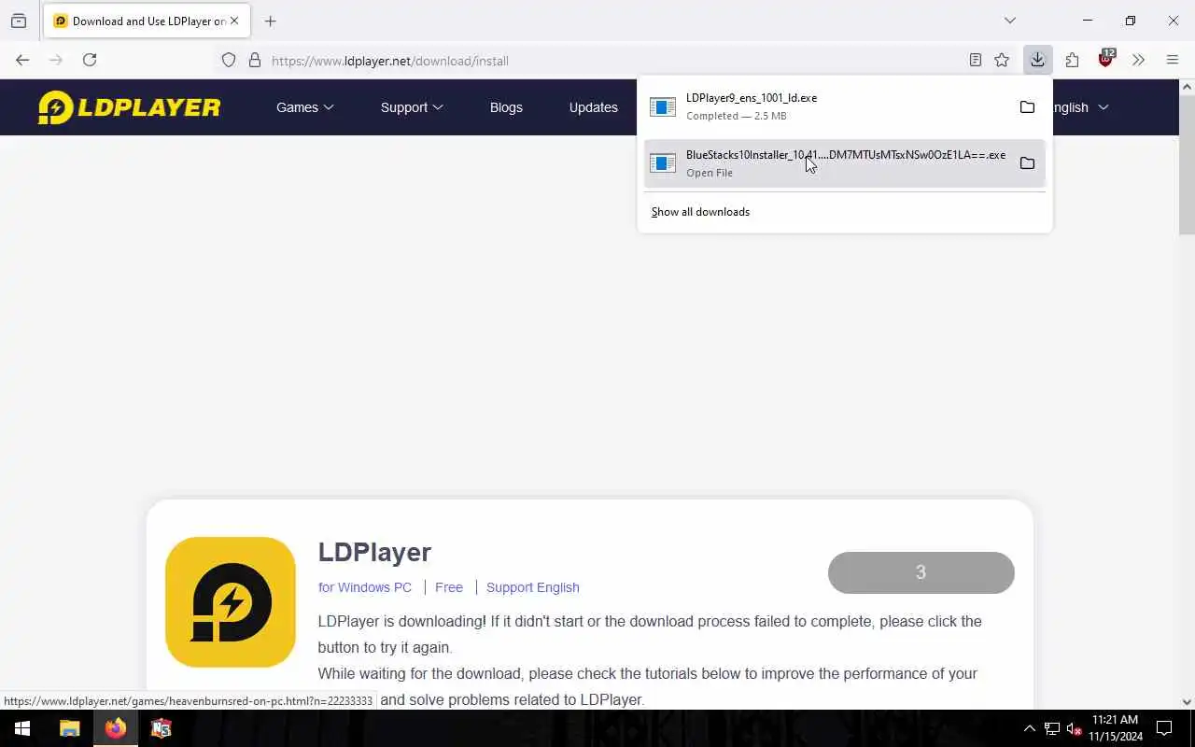Click page scrollbar down arrow
1195x747 pixels.
point(1187,702)
